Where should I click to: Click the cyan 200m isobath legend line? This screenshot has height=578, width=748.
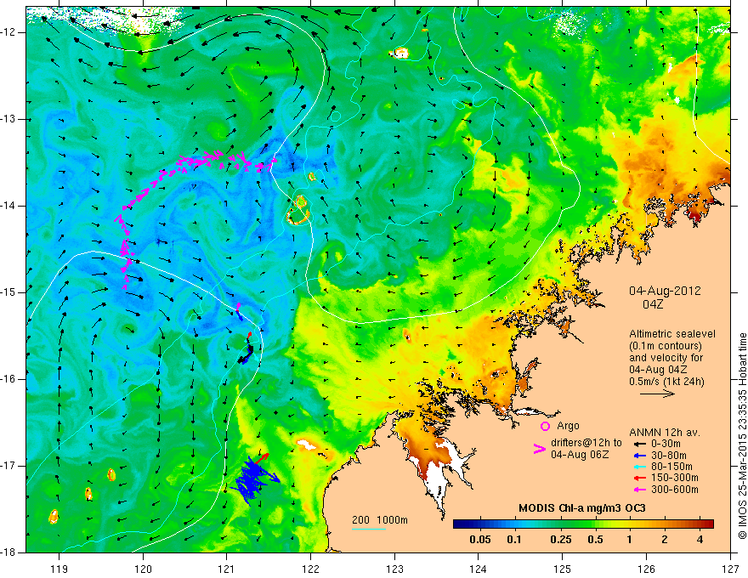[x=369, y=529]
